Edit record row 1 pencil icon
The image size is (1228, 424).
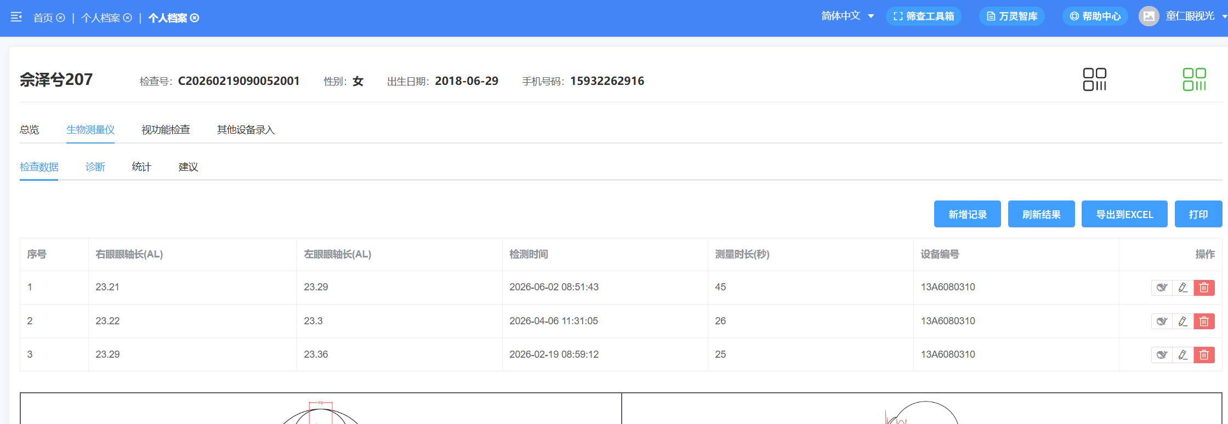(x=1183, y=288)
